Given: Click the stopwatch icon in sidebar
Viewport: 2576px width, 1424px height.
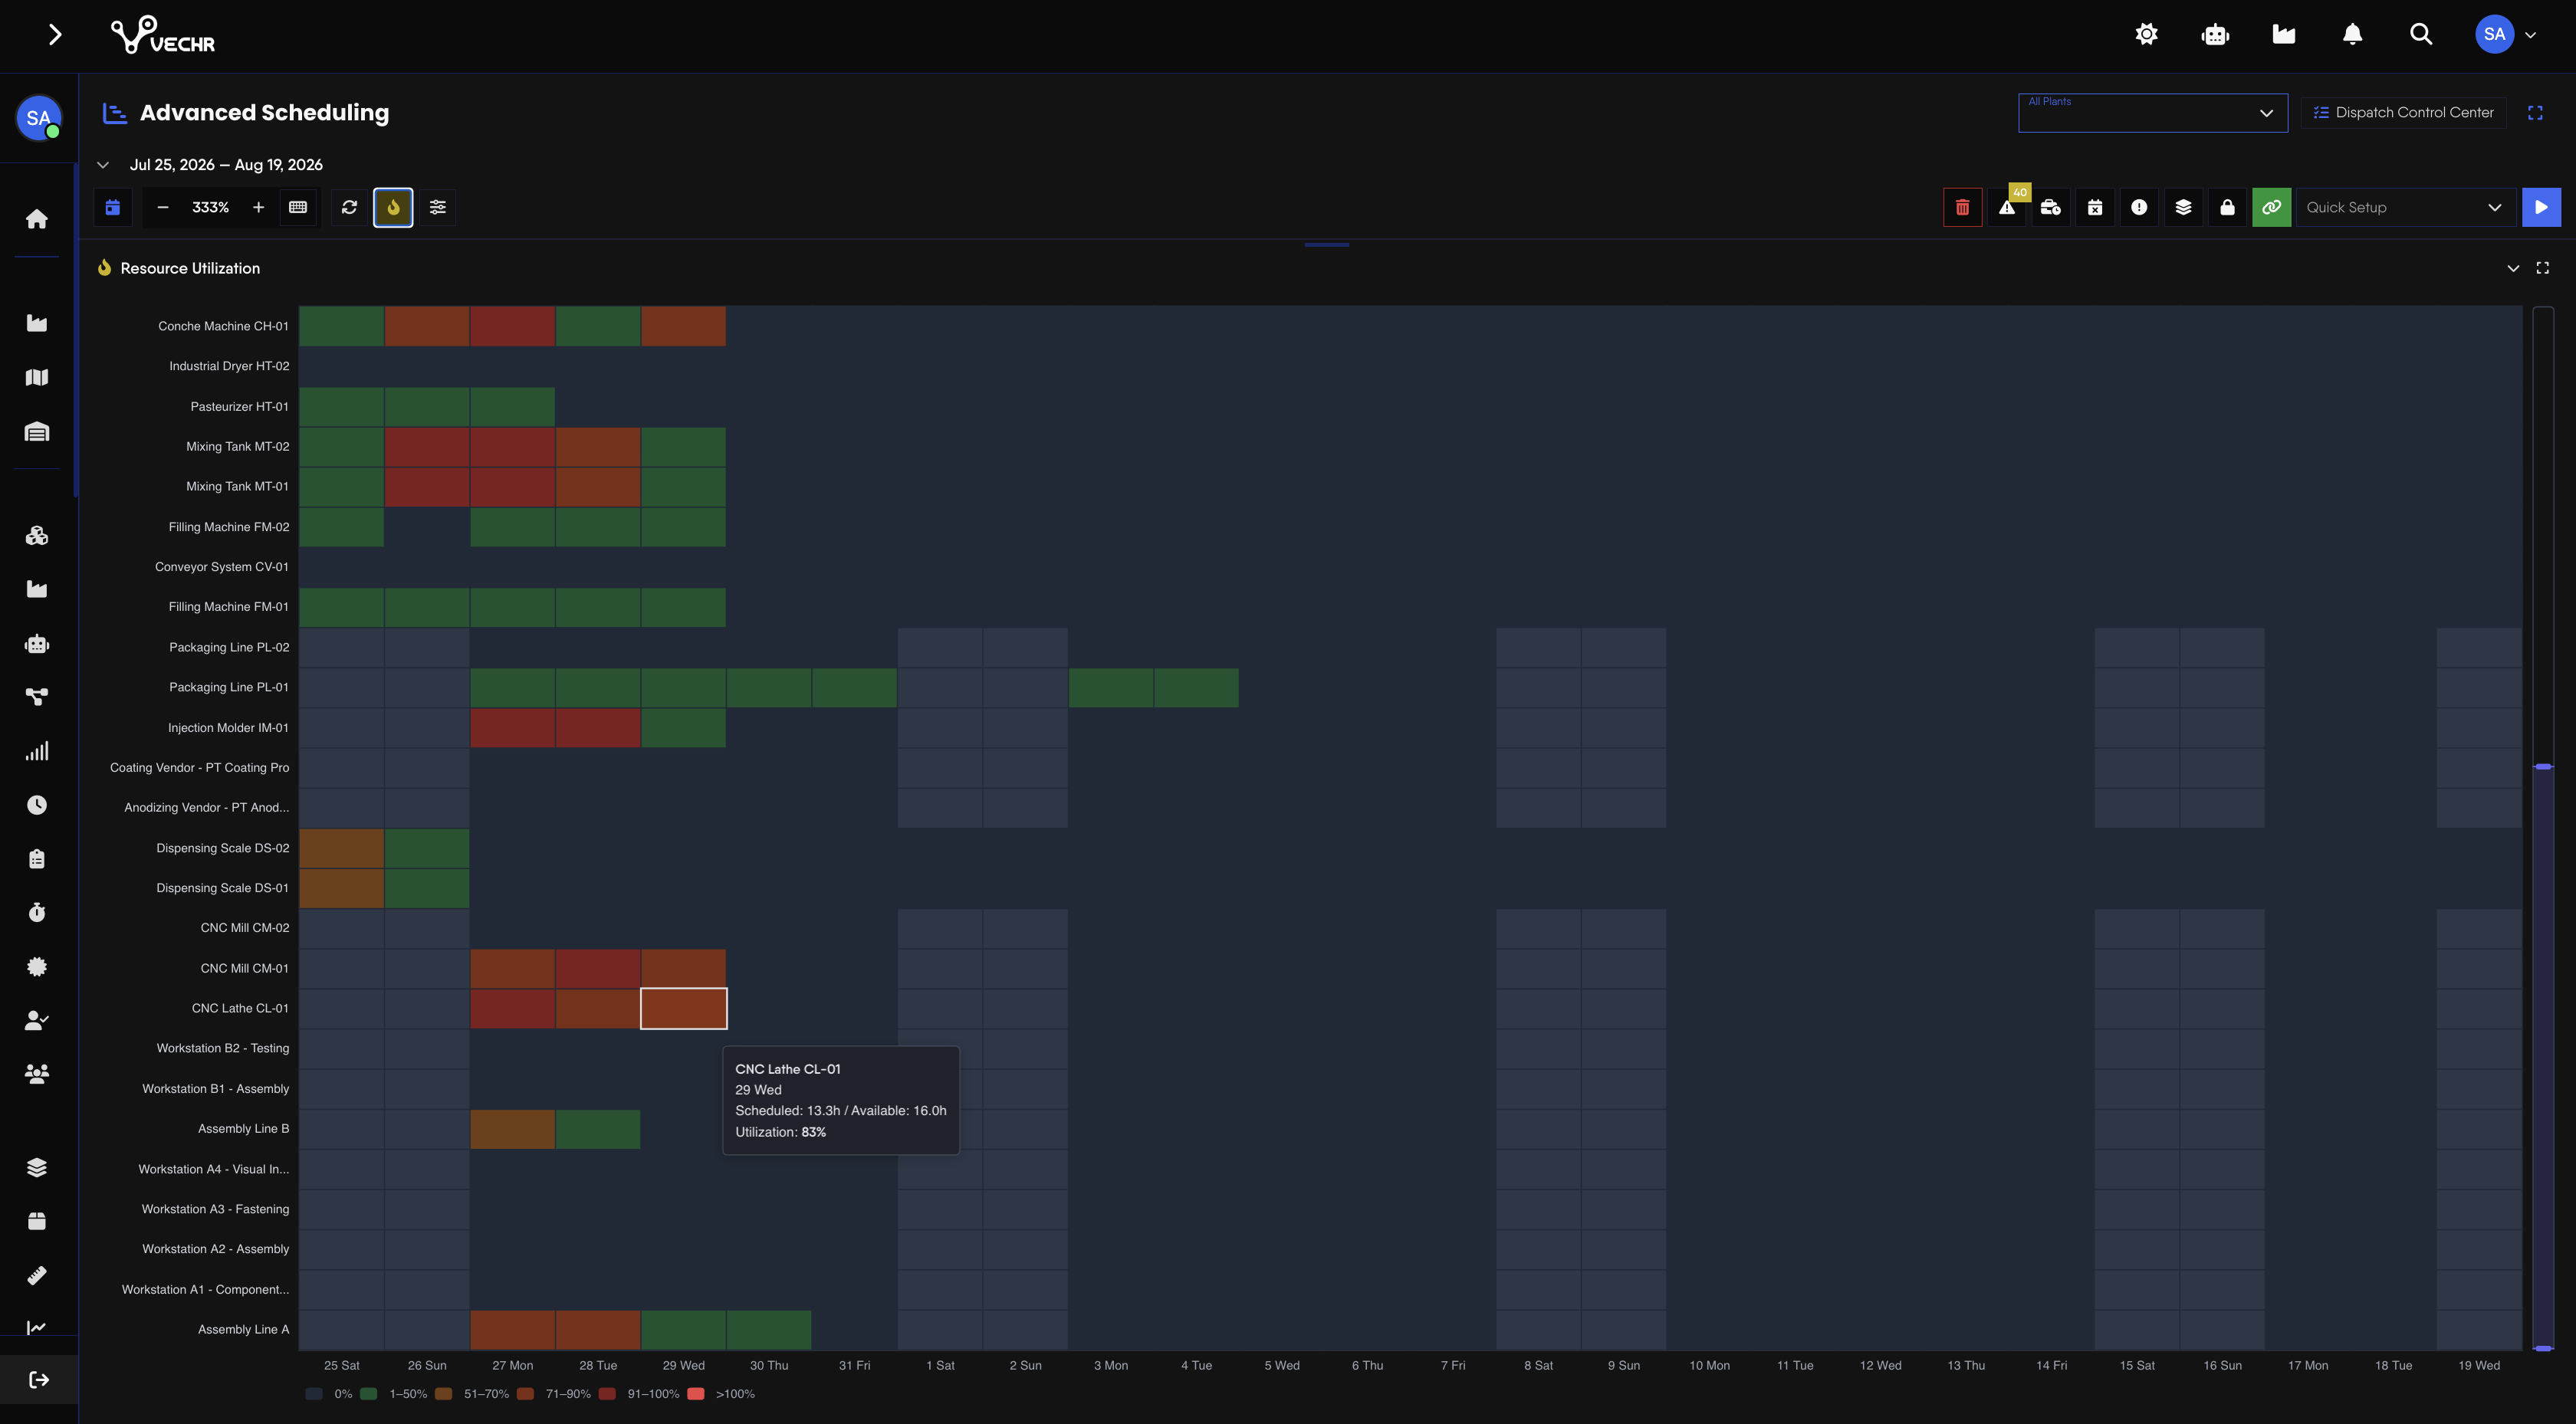Looking at the screenshot, I should pyautogui.click(x=37, y=912).
